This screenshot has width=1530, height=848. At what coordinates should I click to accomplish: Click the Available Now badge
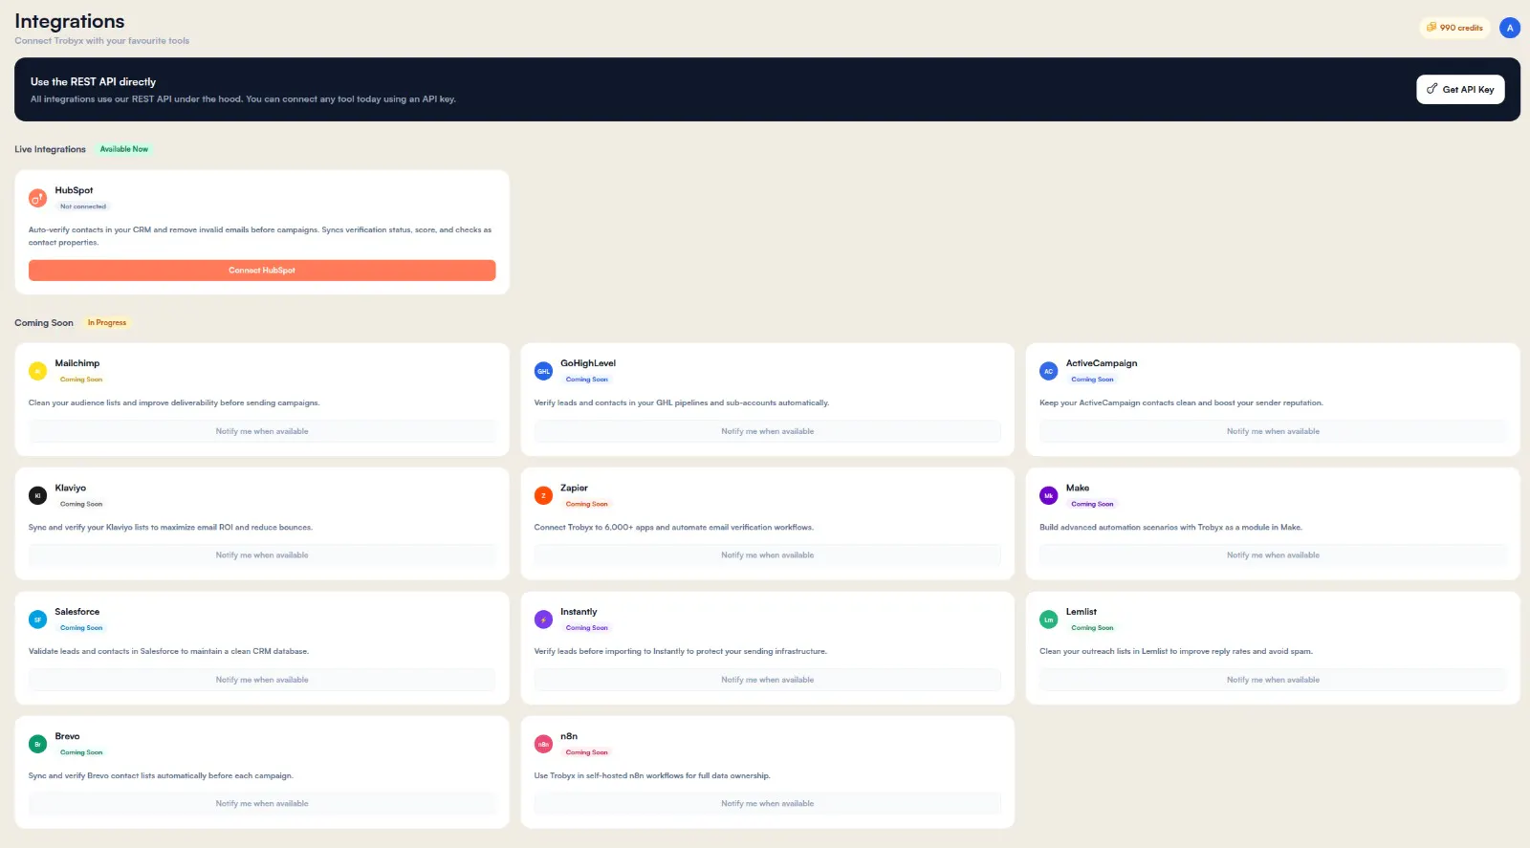click(x=124, y=149)
